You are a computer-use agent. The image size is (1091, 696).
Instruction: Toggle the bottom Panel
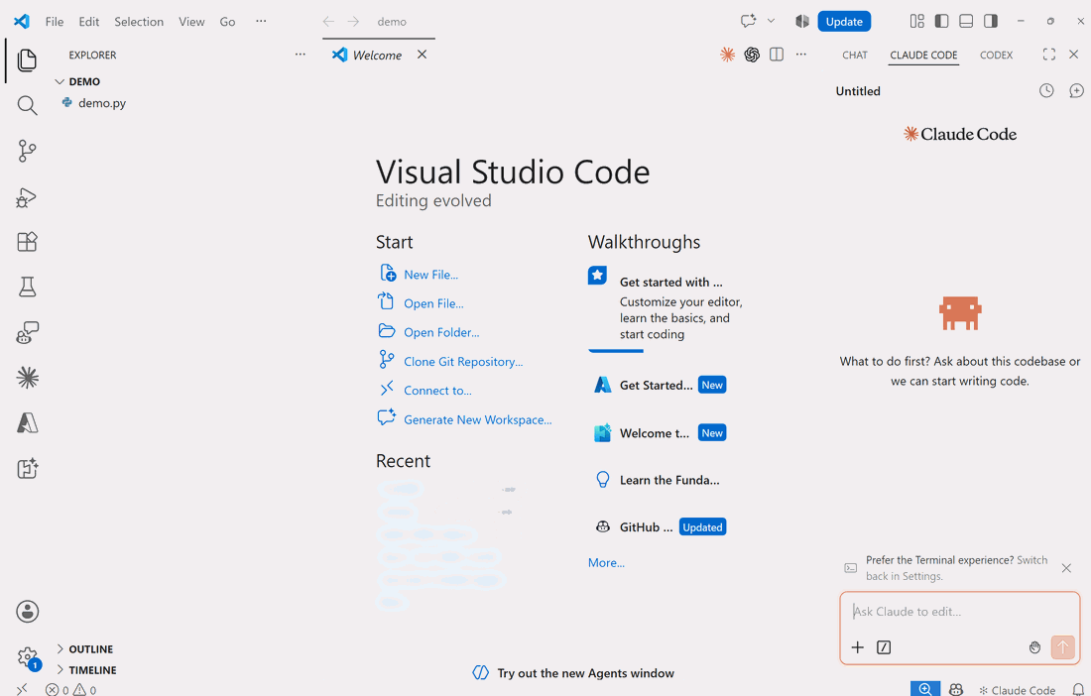966,21
